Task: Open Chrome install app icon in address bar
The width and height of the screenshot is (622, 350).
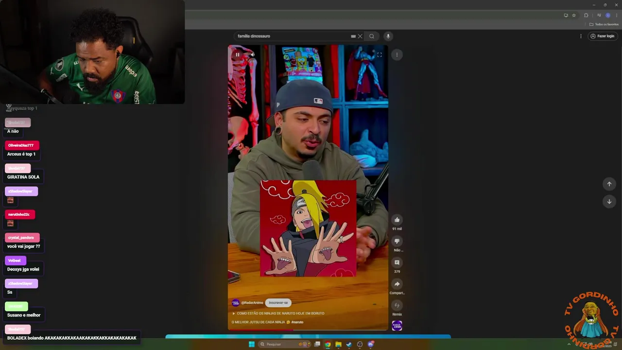Action: click(566, 15)
